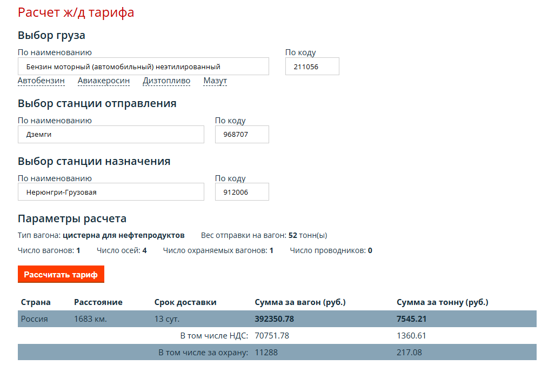Focus the destination station field Нерюнгри-Грузовая

point(111,192)
